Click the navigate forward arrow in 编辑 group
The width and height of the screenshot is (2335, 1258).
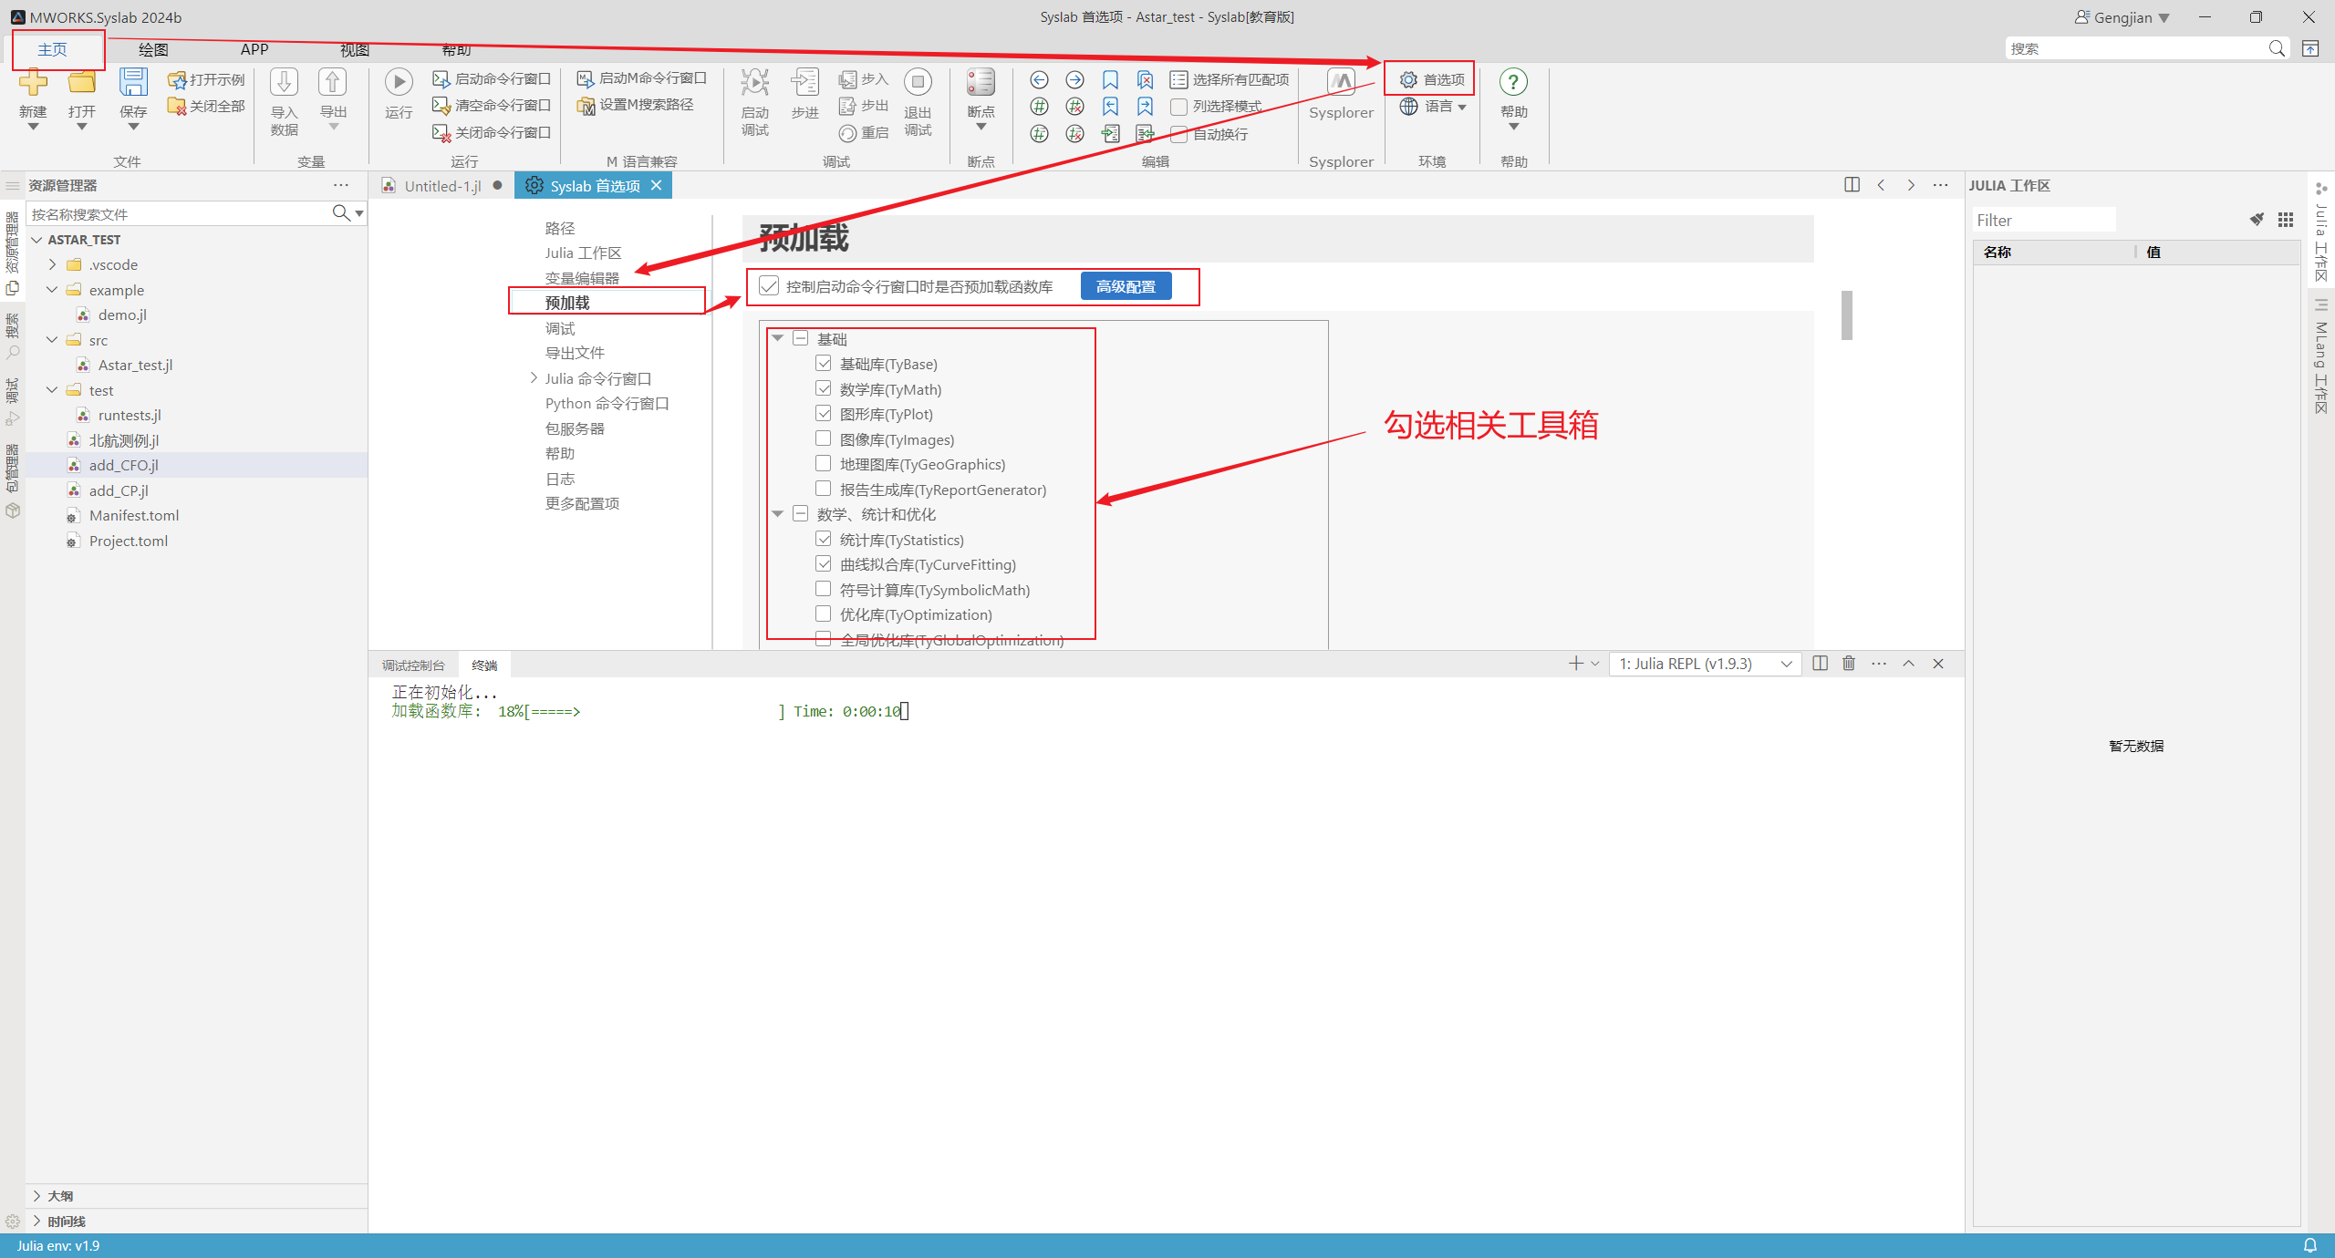coord(1074,80)
